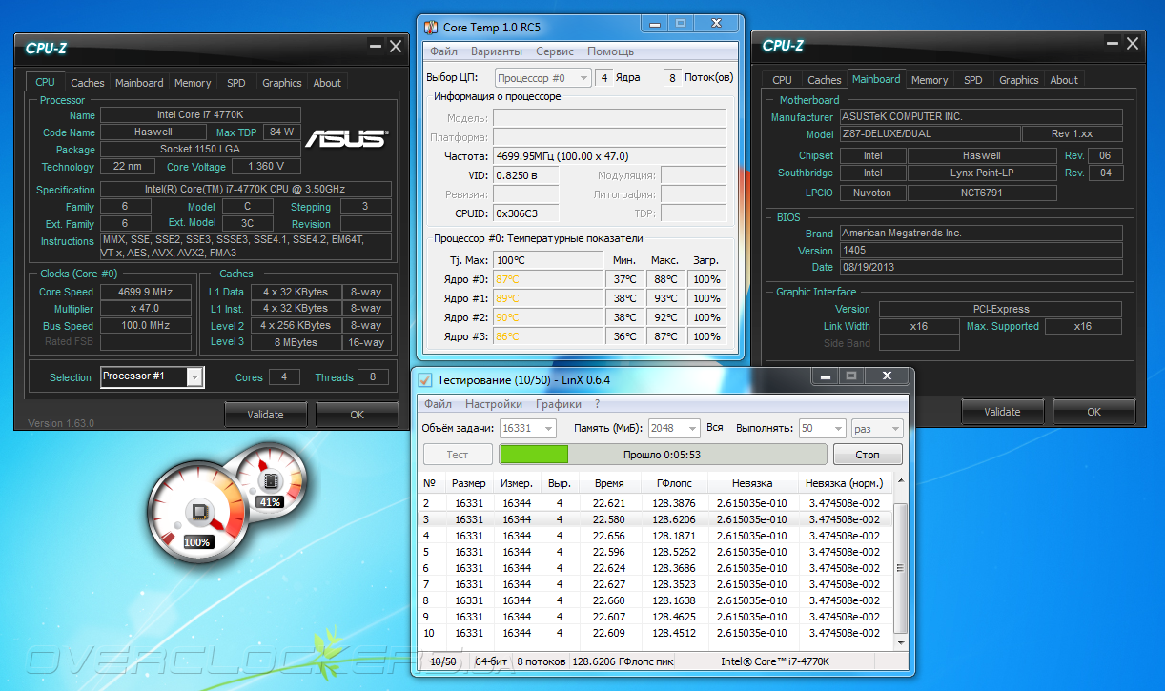Click the '№' column header in LinX
1165x691 pixels.
(429, 483)
